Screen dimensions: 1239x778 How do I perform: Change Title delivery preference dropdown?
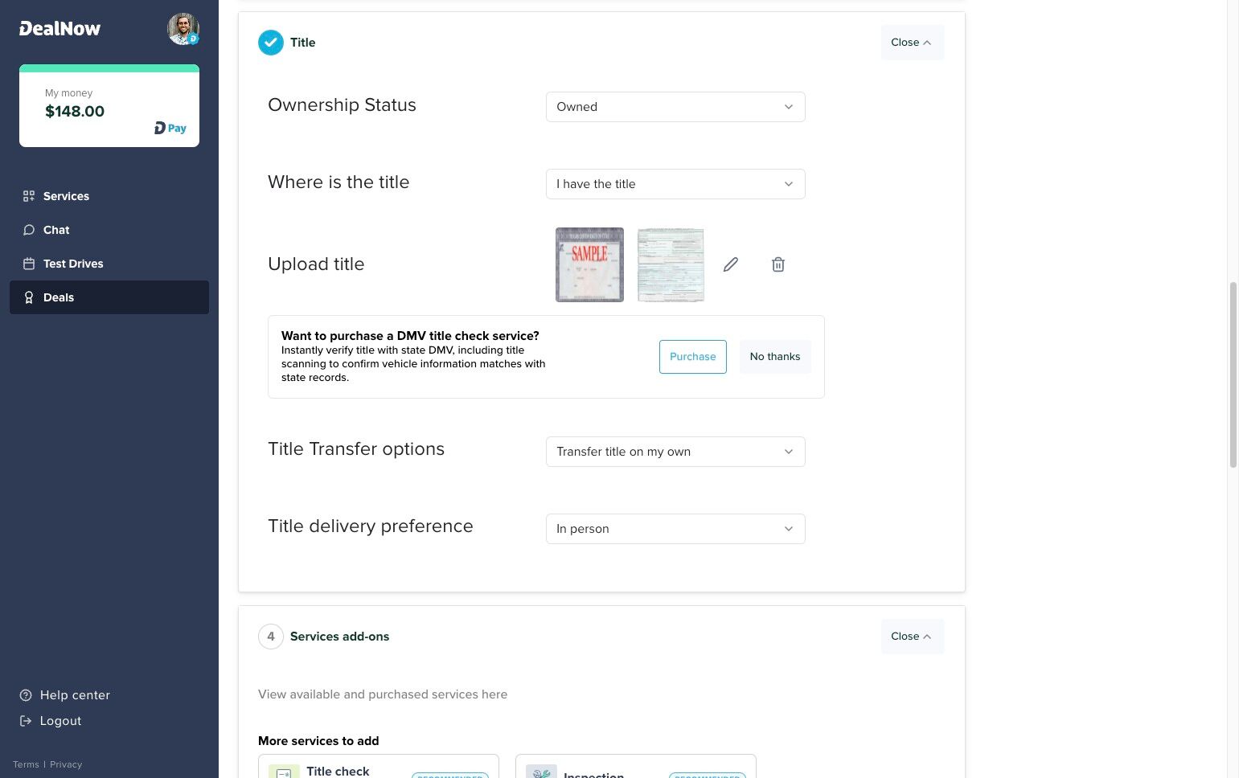coord(675,529)
